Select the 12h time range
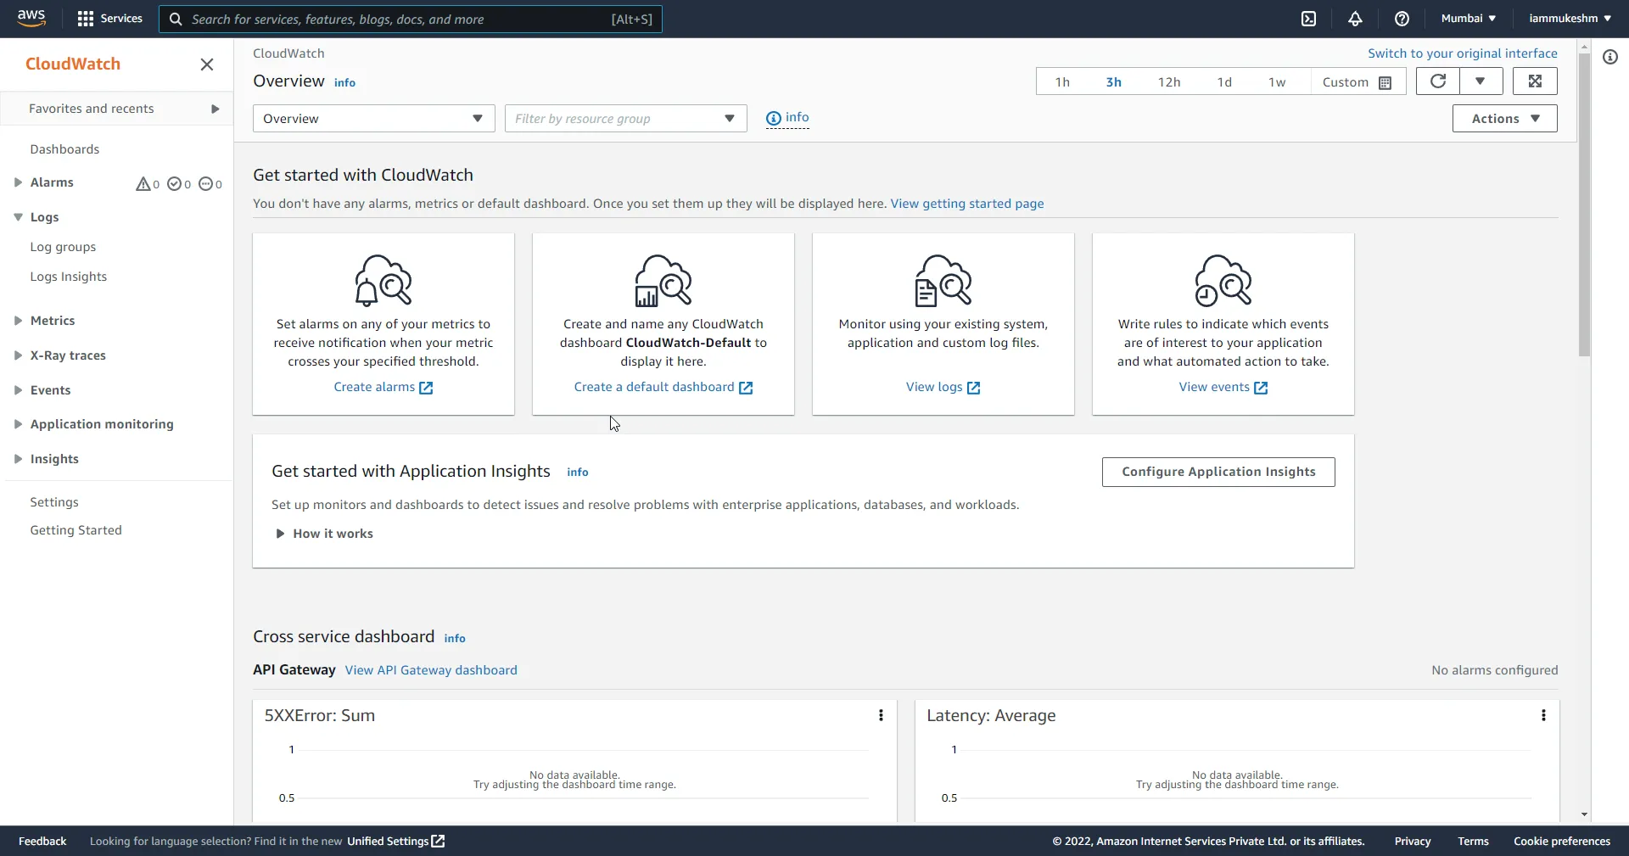Viewport: 1629px width, 856px height. 1170,81
